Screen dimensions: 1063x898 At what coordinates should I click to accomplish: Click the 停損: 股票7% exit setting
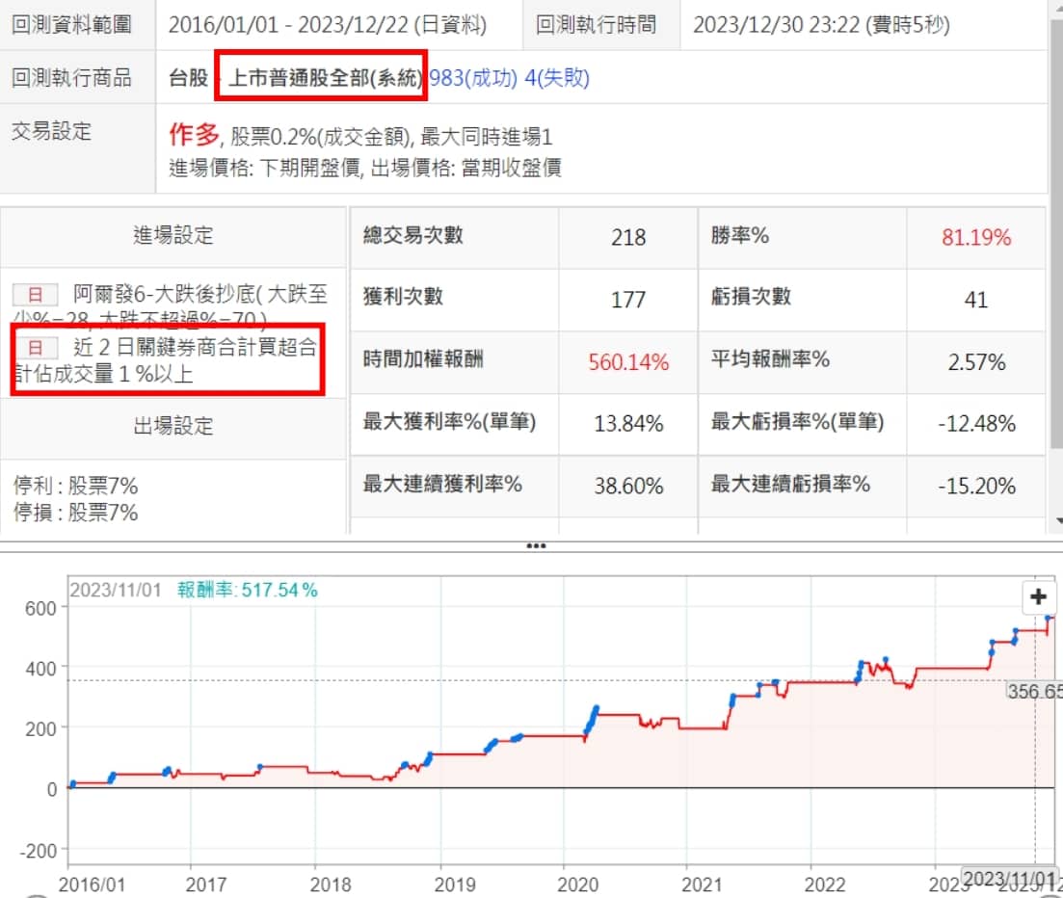[76, 513]
